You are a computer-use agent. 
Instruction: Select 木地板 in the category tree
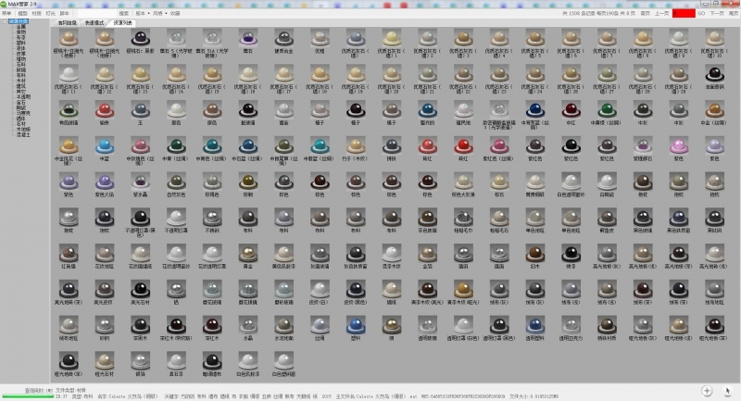pos(23,129)
